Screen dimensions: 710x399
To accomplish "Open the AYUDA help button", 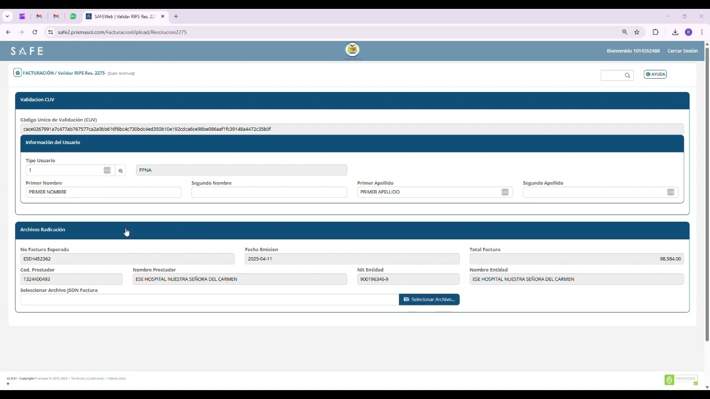I will pos(655,74).
